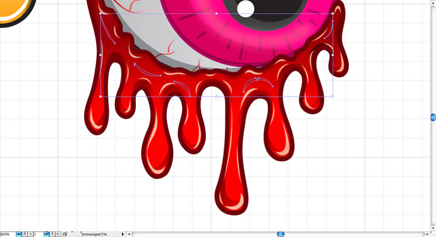Screen dimensions: 436x237
Task: Click the Version Cue status icon
Action: click(x=65, y=234)
